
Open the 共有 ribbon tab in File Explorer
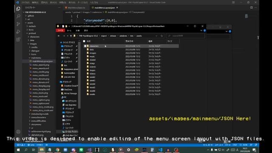[x=77, y=31]
